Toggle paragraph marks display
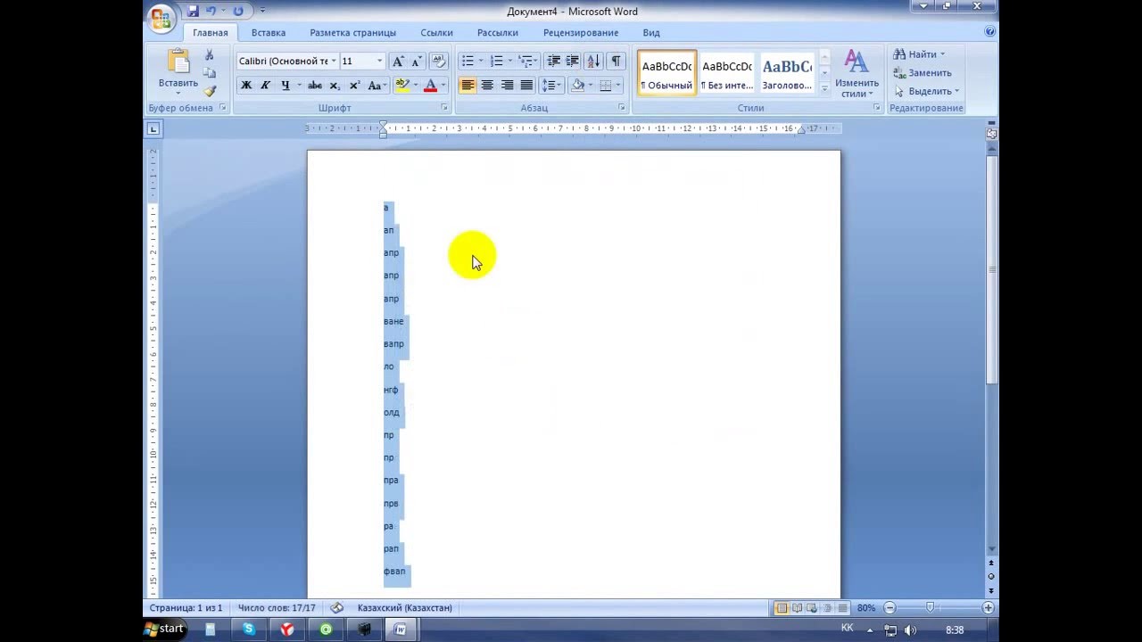The height and width of the screenshot is (642, 1142). [x=616, y=61]
